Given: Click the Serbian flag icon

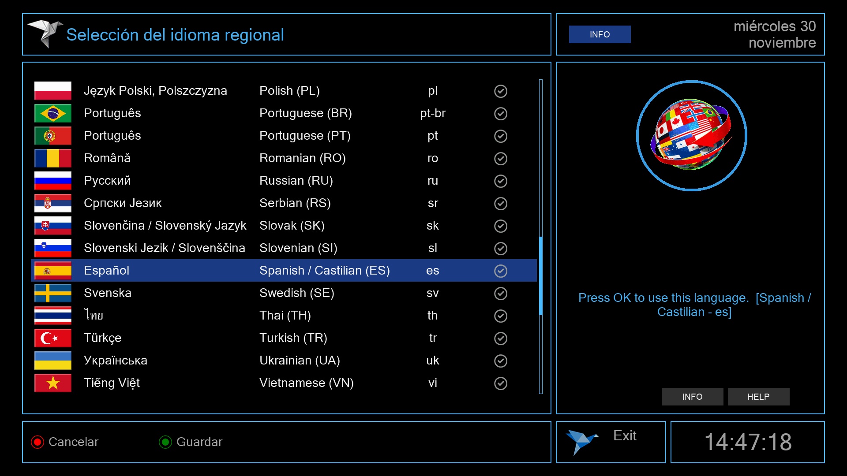Looking at the screenshot, I should [53, 203].
